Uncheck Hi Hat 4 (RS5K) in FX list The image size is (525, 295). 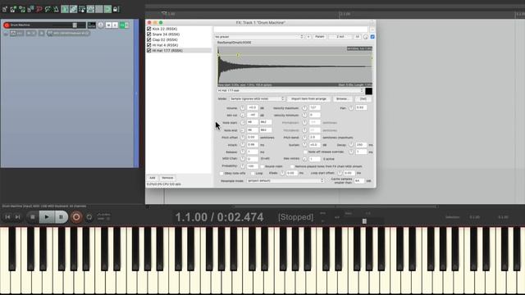point(149,45)
